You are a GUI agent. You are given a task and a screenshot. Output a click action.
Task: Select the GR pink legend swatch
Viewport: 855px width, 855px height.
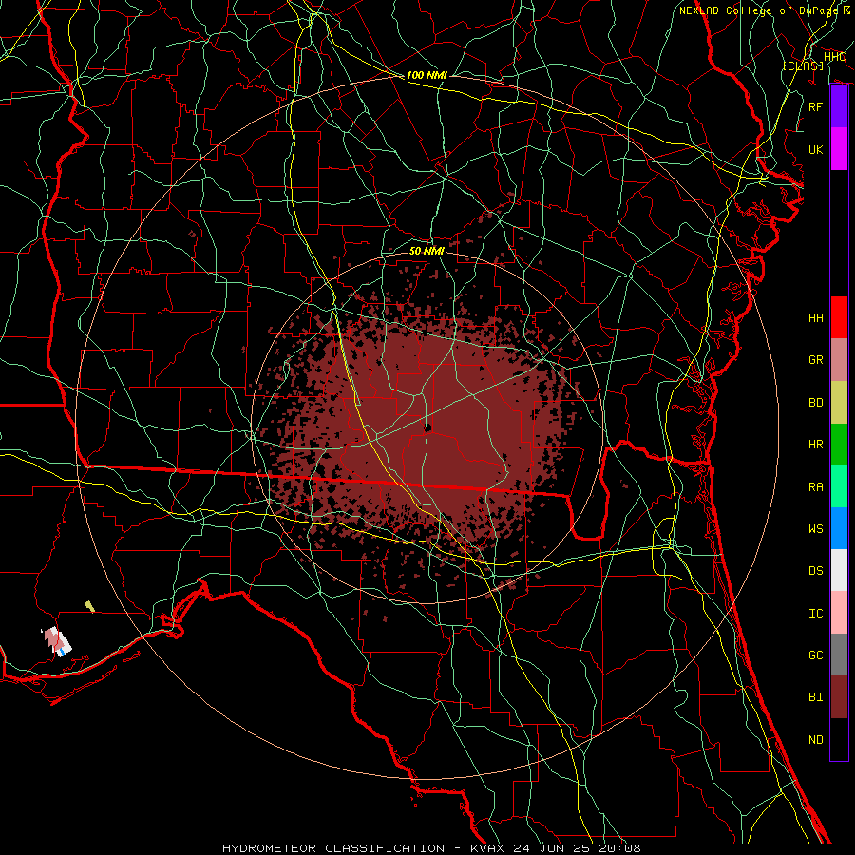point(839,359)
